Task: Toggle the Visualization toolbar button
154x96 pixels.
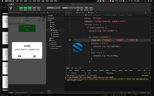Action: (34, 8)
